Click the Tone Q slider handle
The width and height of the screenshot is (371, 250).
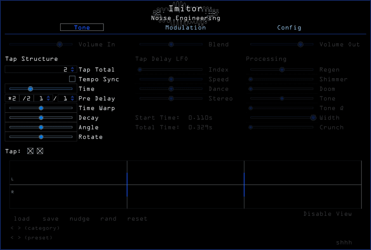click(x=251, y=108)
